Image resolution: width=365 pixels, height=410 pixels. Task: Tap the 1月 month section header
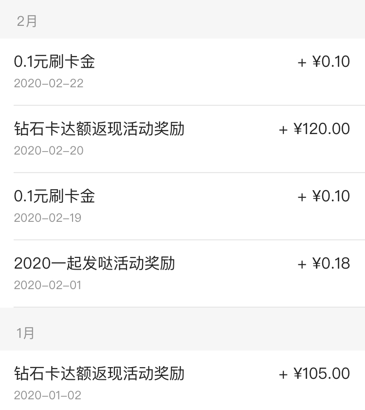coord(182,329)
